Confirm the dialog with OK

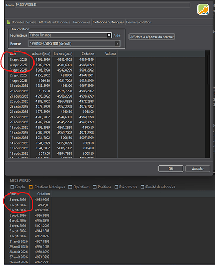coord(171,169)
